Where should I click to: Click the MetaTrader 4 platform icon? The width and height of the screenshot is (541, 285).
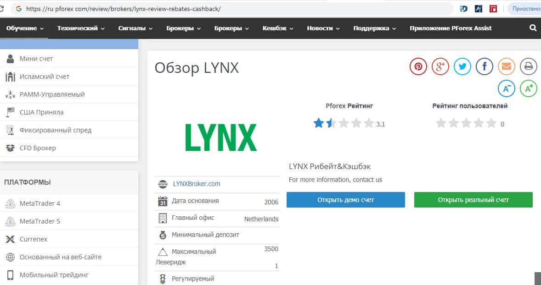[x=11, y=203]
